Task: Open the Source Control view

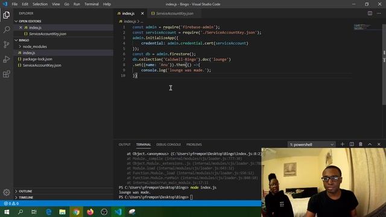Action: [x=7, y=45]
